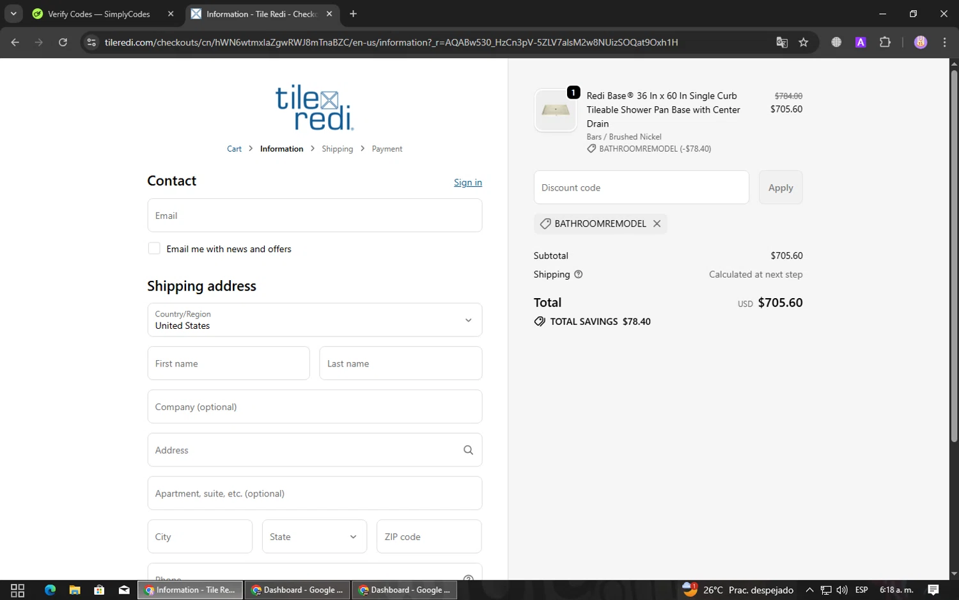Check Email me with news and offers

click(x=154, y=248)
